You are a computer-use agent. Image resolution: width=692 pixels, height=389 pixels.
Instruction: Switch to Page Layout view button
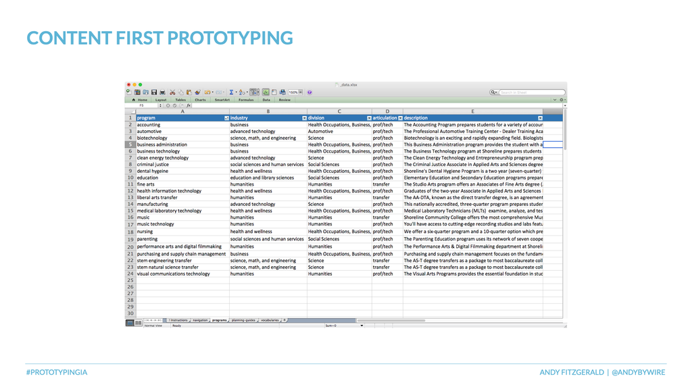pyautogui.click(x=138, y=323)
